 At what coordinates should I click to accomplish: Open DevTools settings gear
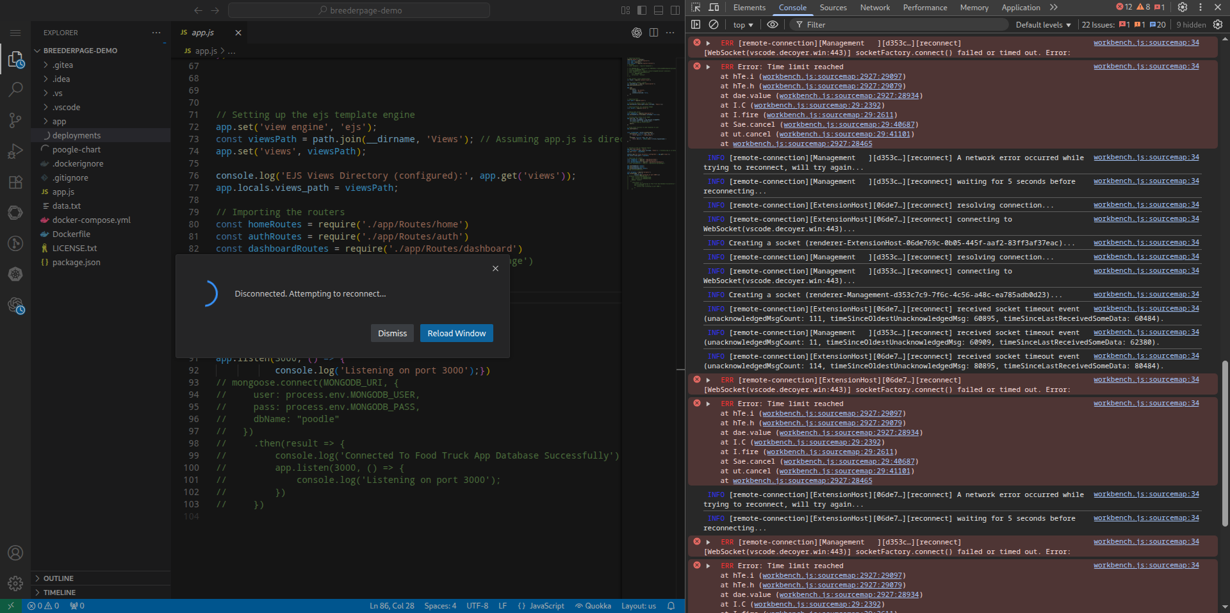[1183, 7]
